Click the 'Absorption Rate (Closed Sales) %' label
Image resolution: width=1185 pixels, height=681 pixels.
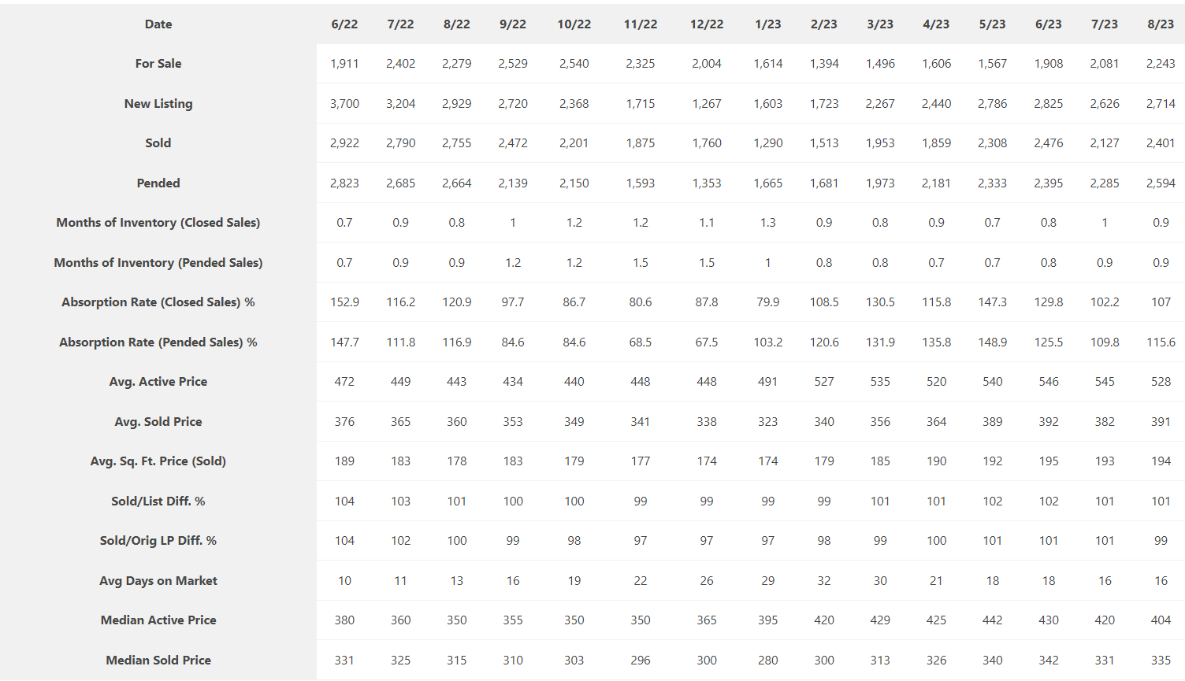[x=158, y=302]
